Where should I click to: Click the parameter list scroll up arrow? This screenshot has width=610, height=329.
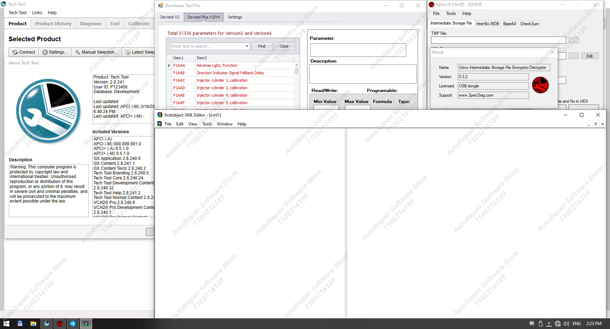296,65
